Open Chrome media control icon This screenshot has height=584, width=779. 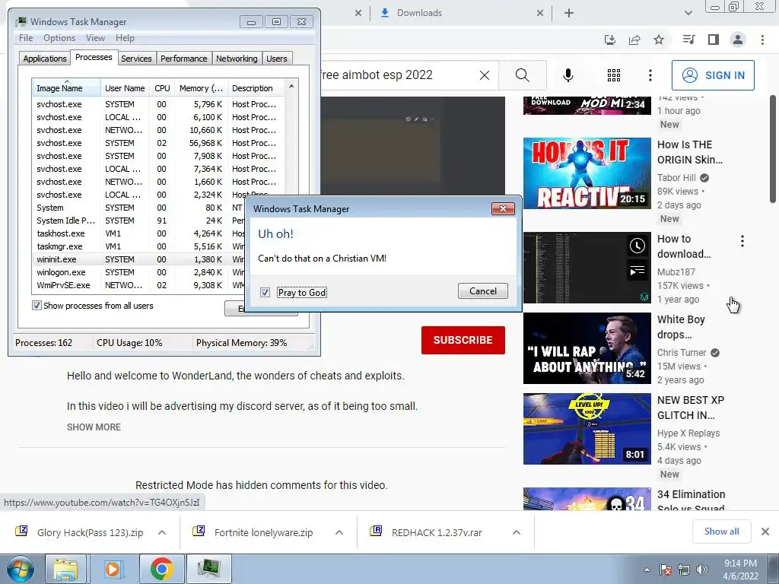tap(688, 40)
